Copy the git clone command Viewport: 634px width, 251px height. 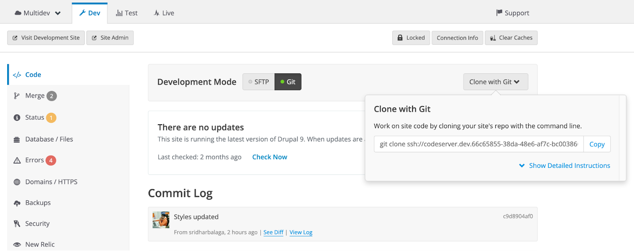597,144
